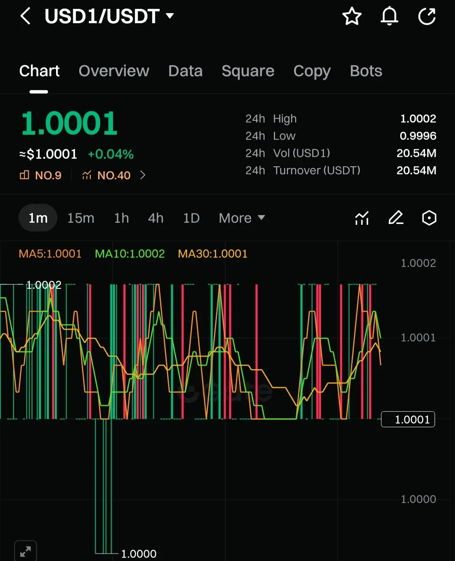Screen dimensions: 455x561
Task: Select the 4h timeframe
Action: pos(155,218)
